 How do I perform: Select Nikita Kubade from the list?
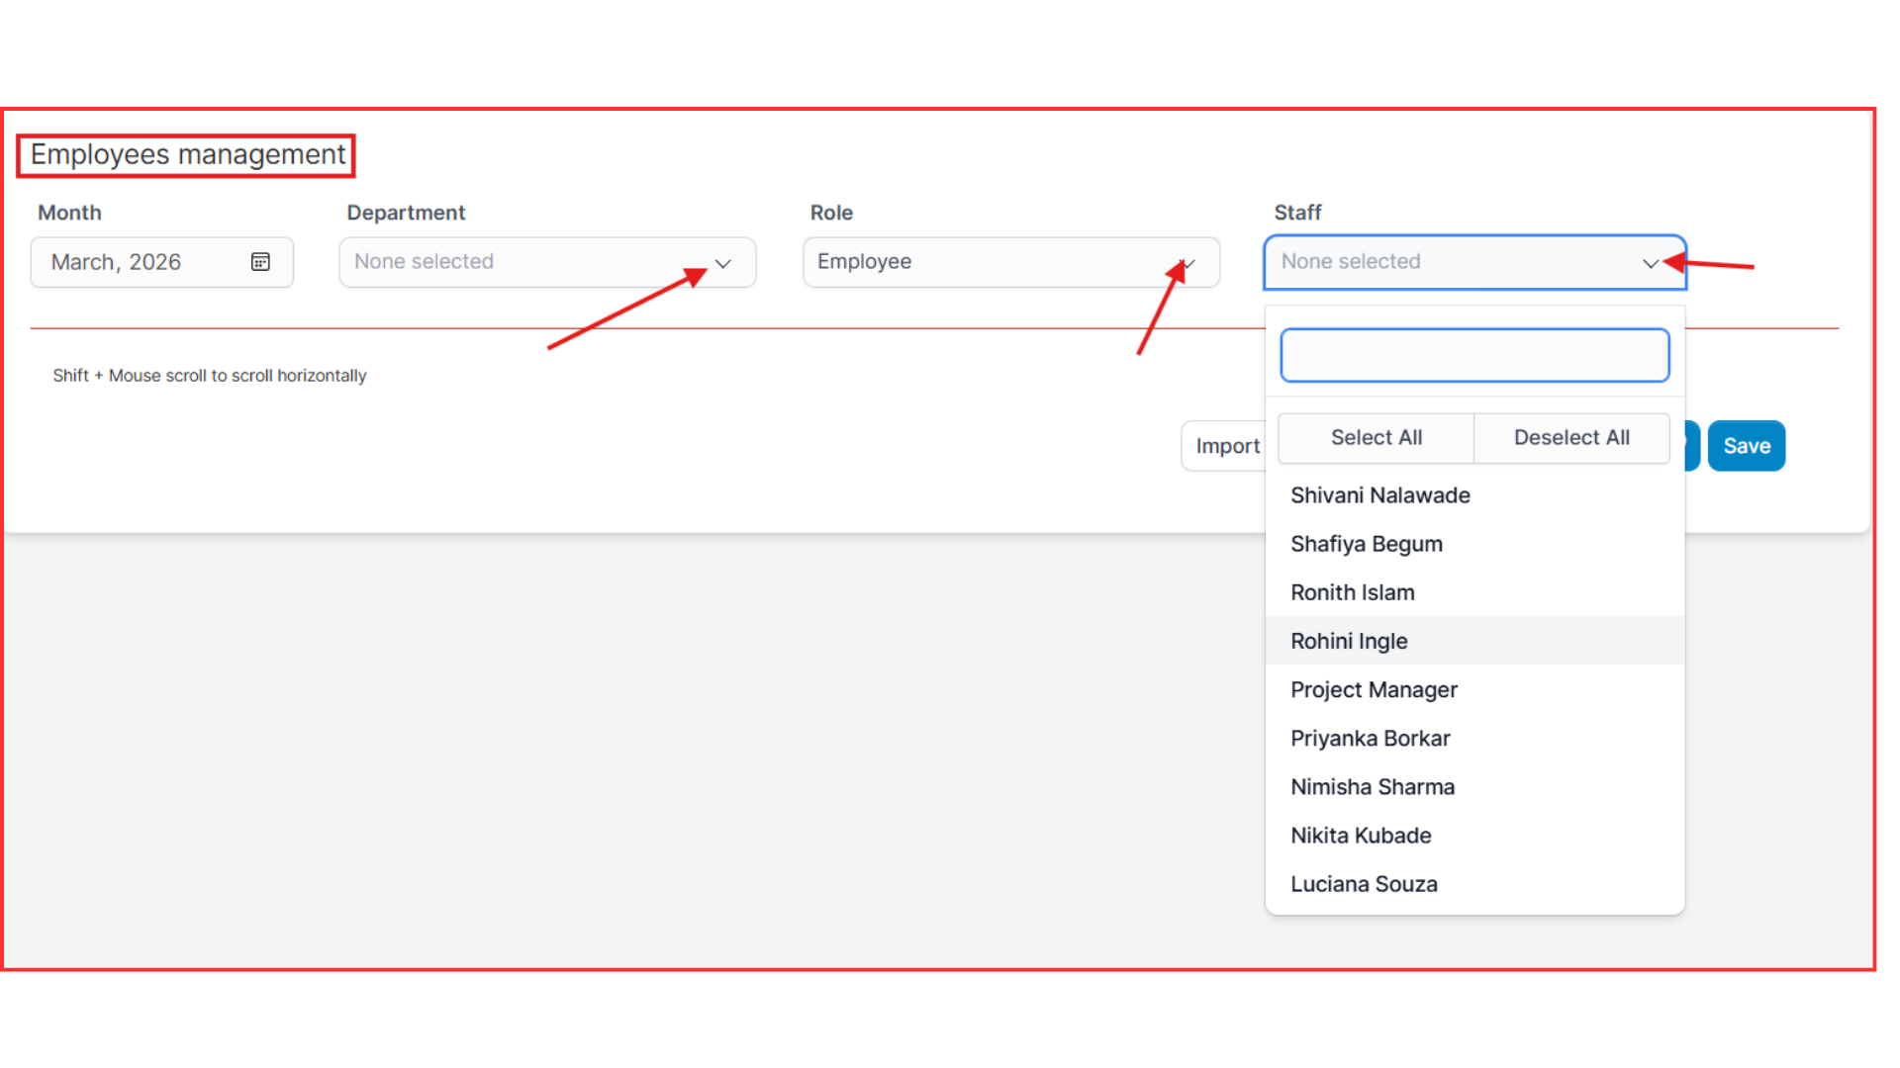point(1361,836)
